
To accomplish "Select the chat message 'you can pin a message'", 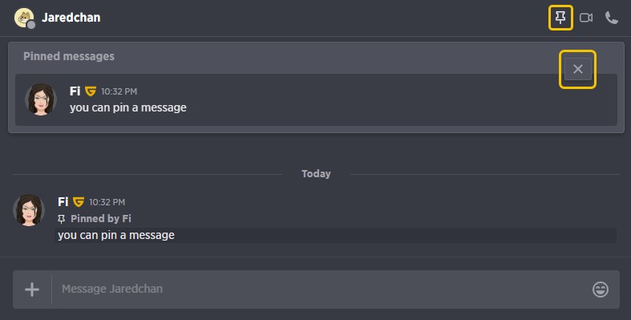I will tap(116, 235).
